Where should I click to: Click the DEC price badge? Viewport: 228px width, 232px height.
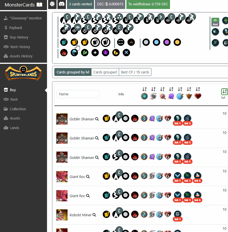(110, 4)
